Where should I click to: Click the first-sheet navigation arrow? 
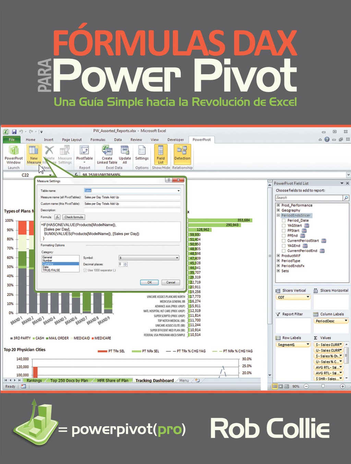point(5,380)
